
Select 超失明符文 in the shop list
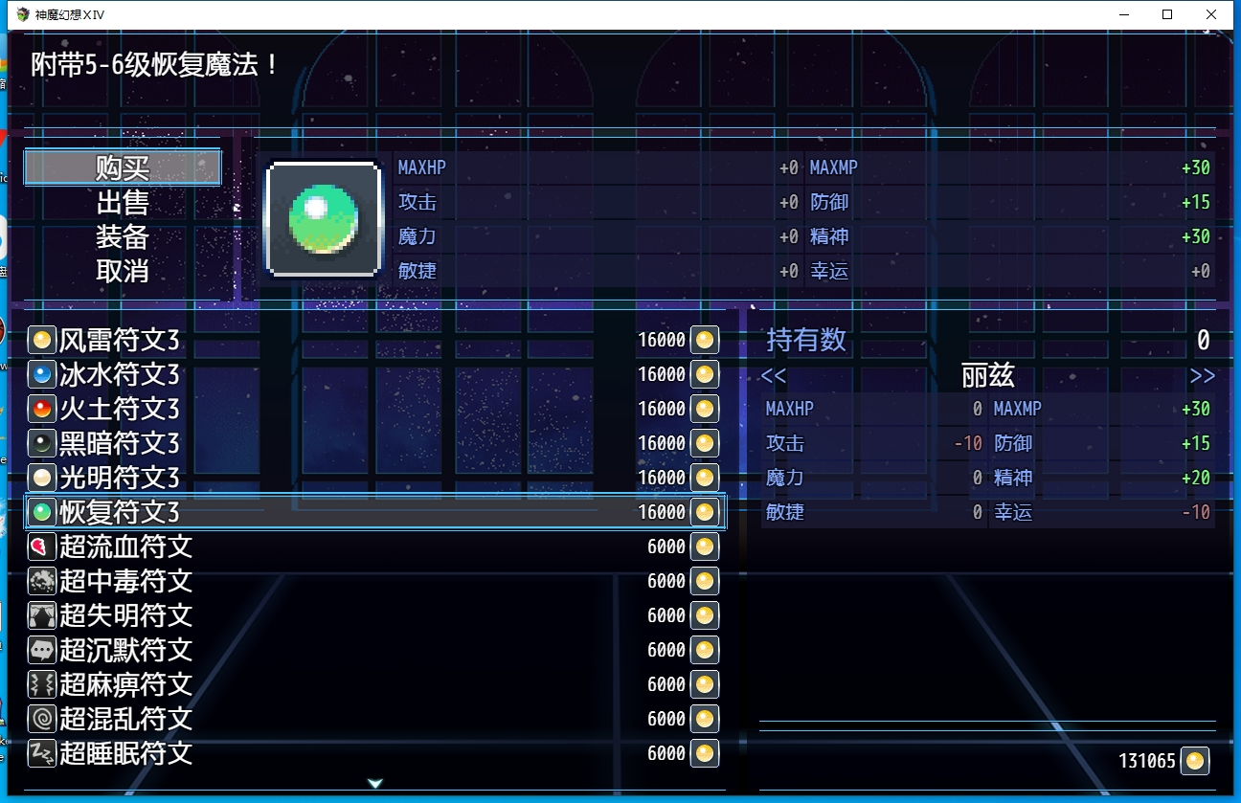pyautogui.click(x=374, y=615)
